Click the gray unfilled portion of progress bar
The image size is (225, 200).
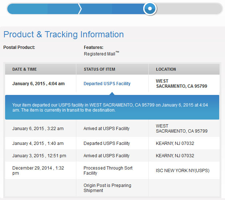[189, 9]
